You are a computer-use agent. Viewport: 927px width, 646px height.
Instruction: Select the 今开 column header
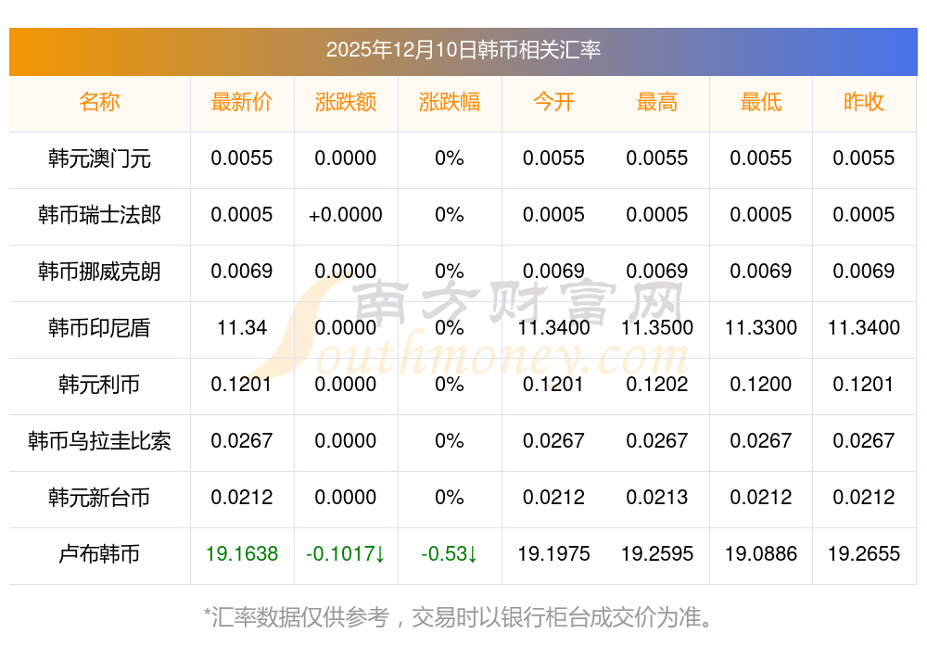click(x=553, y=102)
